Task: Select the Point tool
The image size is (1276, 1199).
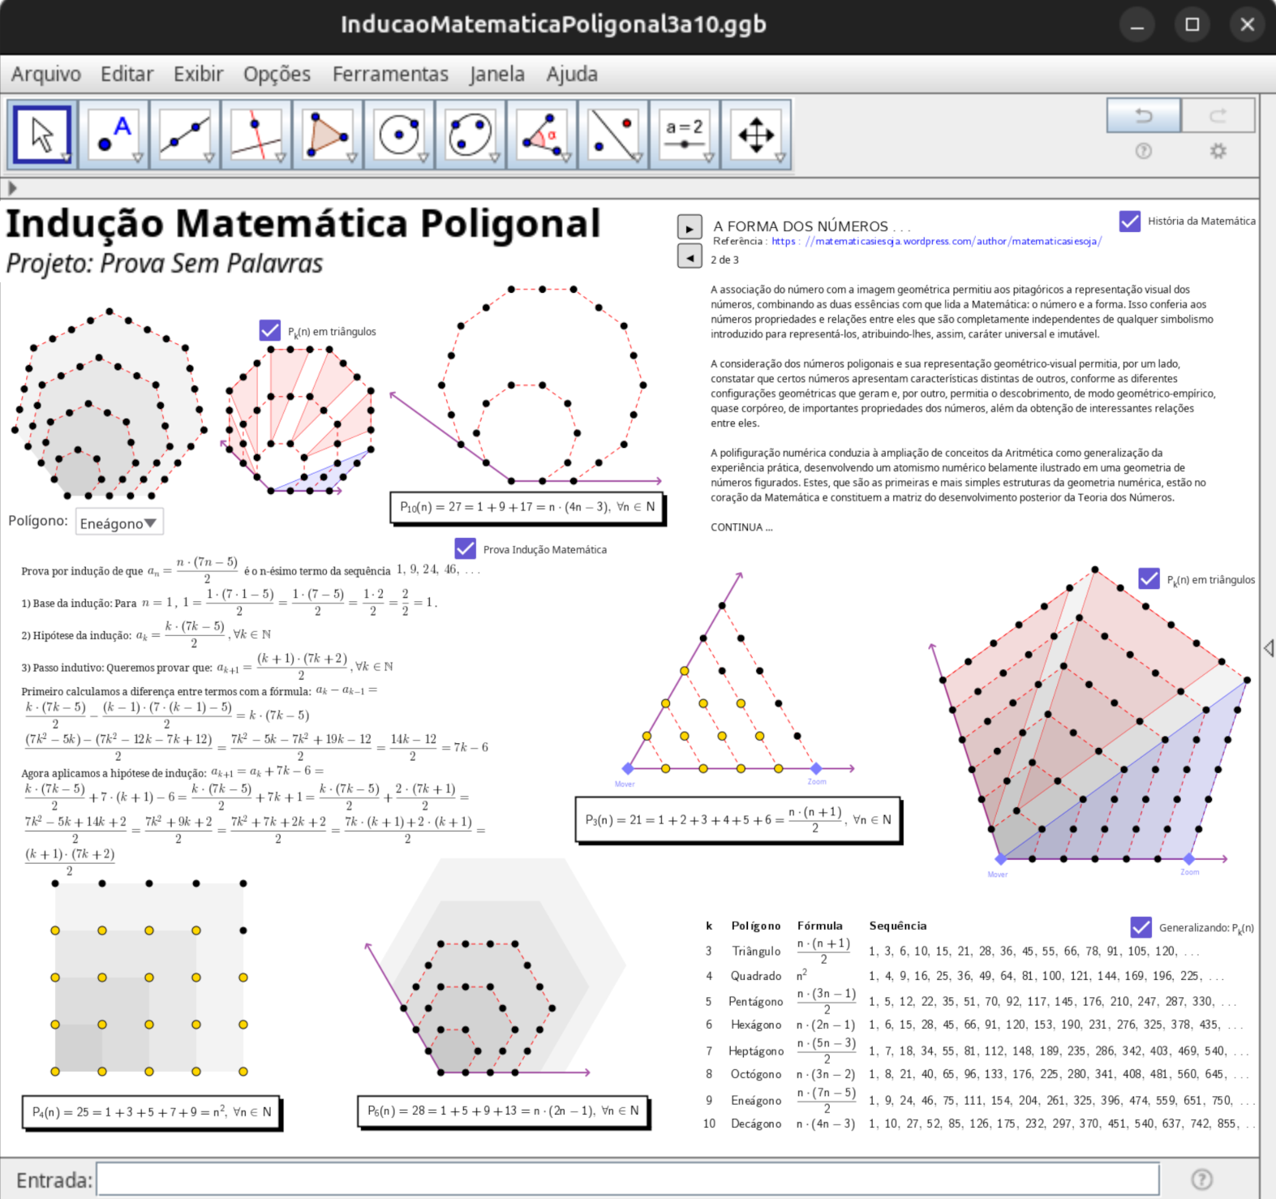Action: pyautogui.click(x=114, y=135)
